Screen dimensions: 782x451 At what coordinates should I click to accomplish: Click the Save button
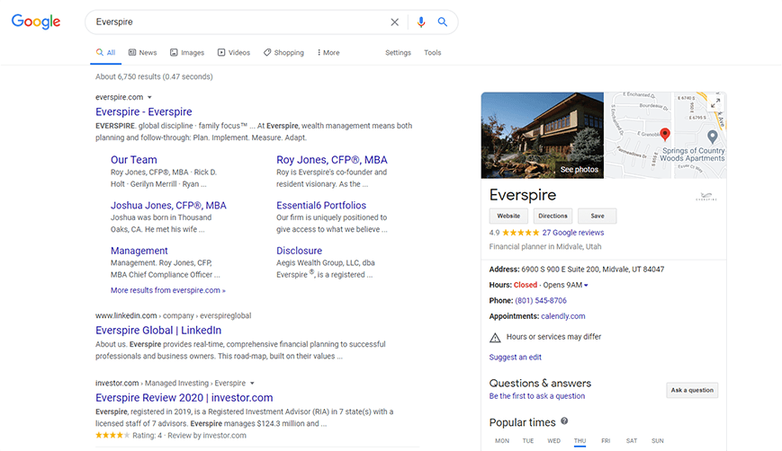click(597, 216)
